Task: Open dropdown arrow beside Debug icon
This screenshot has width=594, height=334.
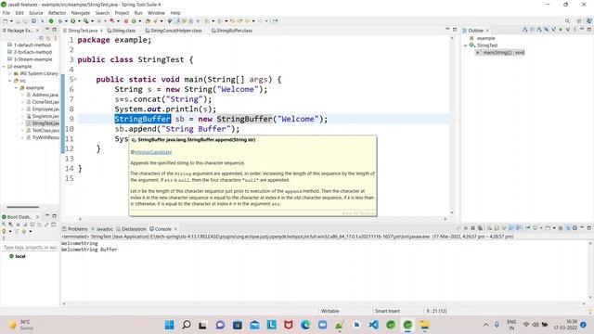Action: [x=66, y=20]
